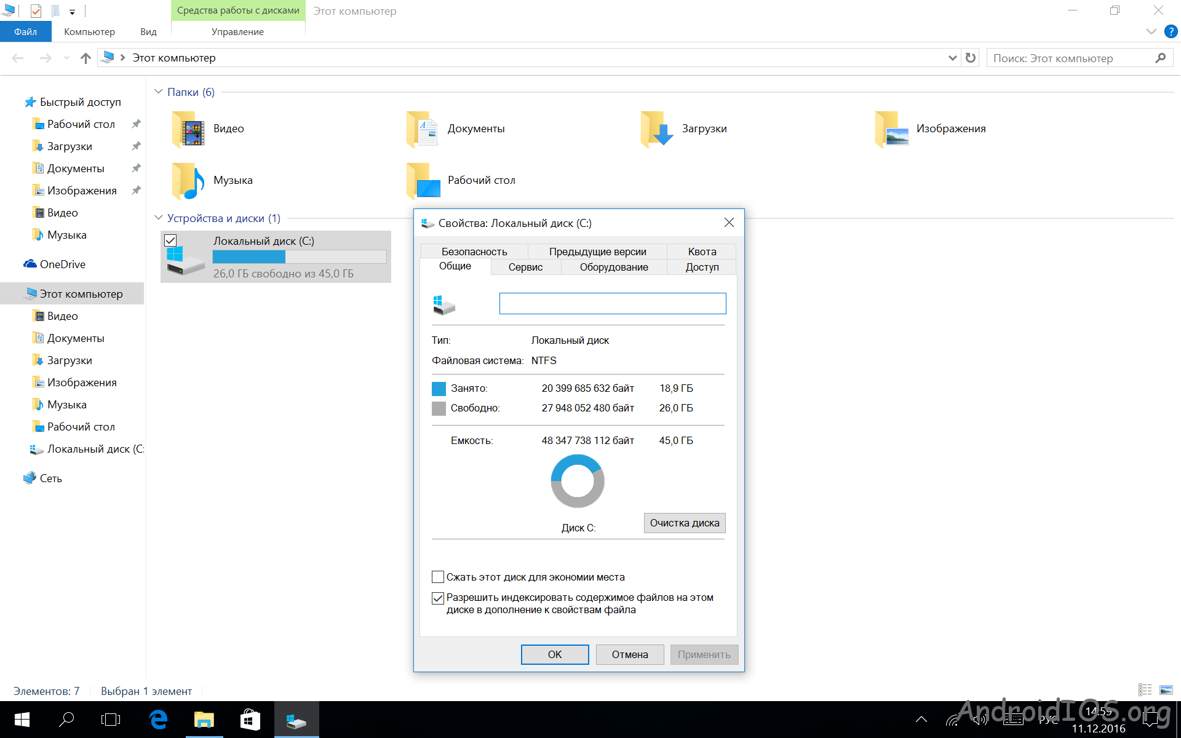The width and height of the screenshot is (1181, 738).
Task: Click the Очистка диска button
Action: pos(684,523)
